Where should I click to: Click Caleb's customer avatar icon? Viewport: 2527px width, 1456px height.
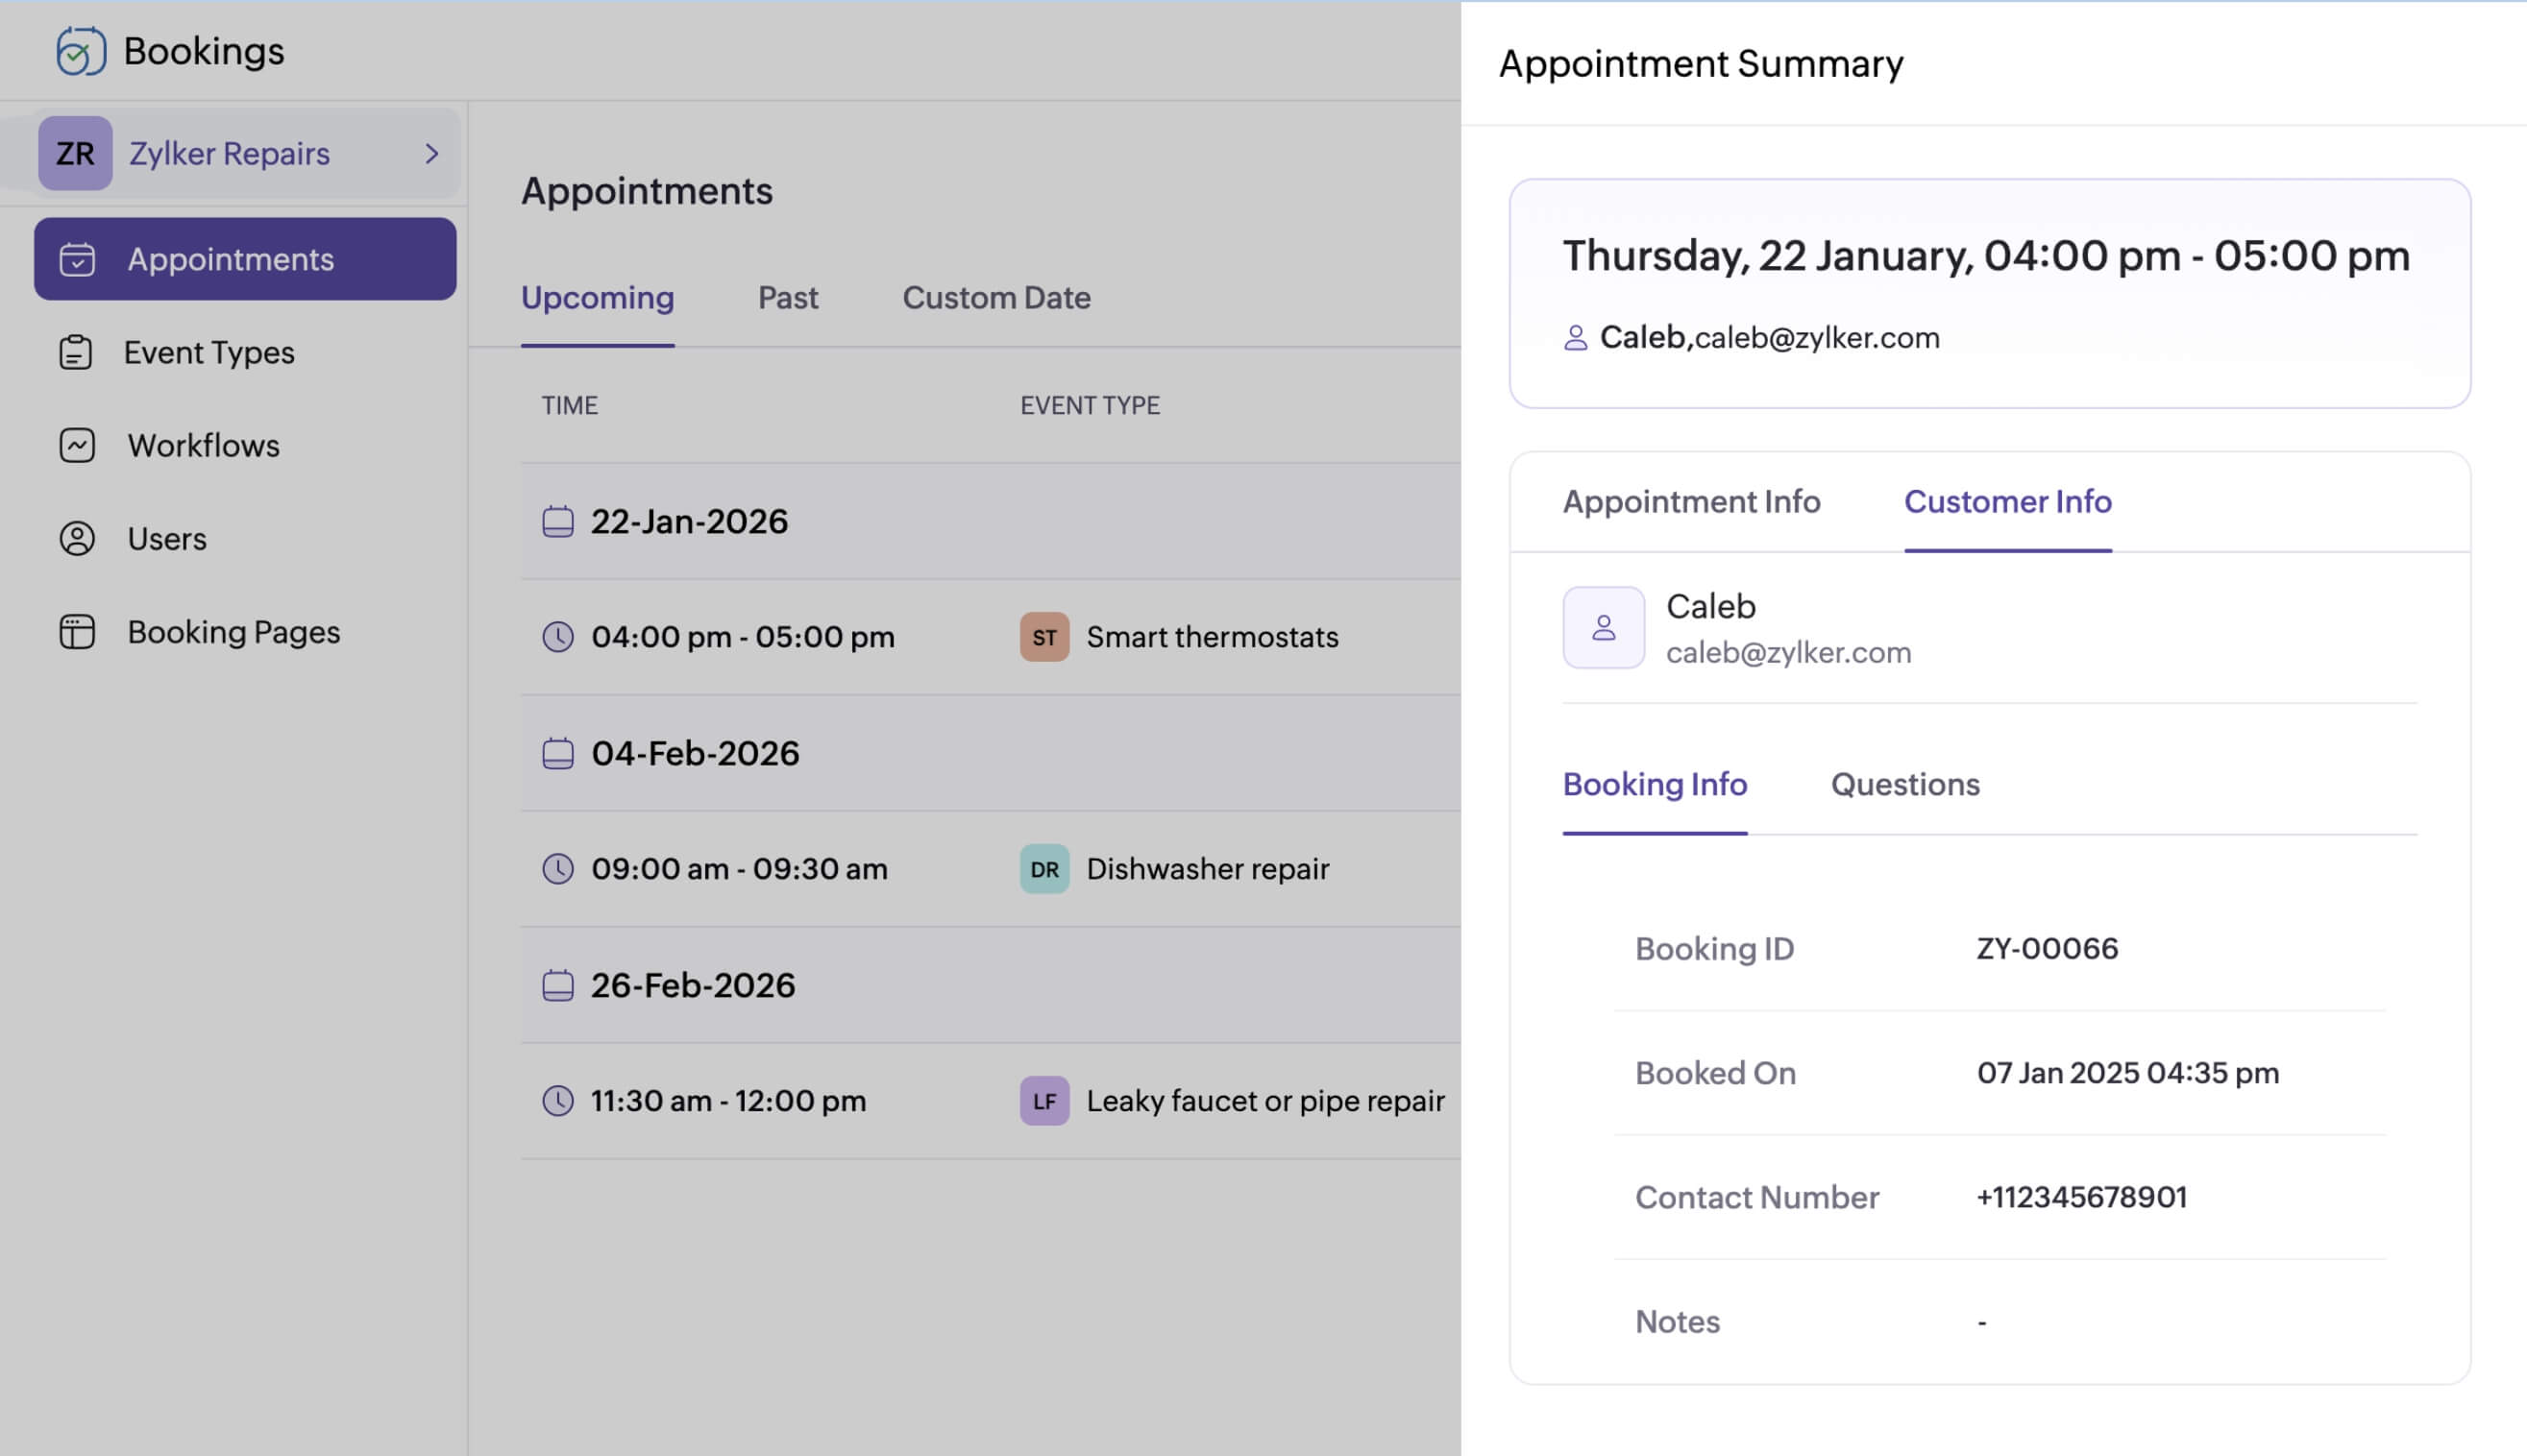1603,627
